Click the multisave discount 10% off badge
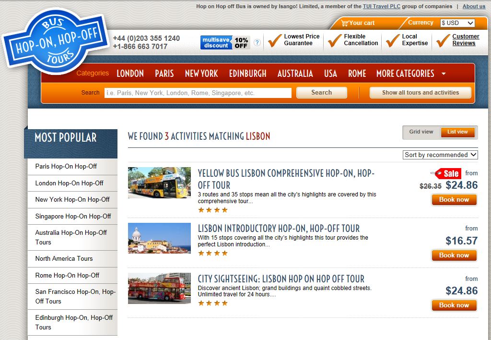Screen dimensions: 491x340 click(225, 42)
